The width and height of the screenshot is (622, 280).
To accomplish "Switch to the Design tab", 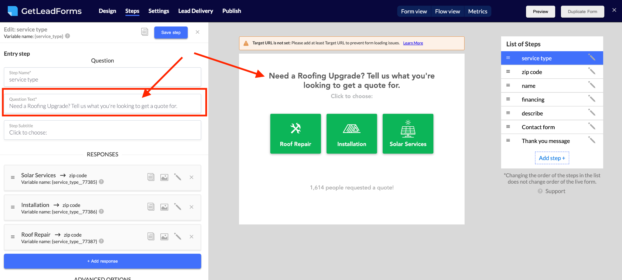I will (107, 11).
